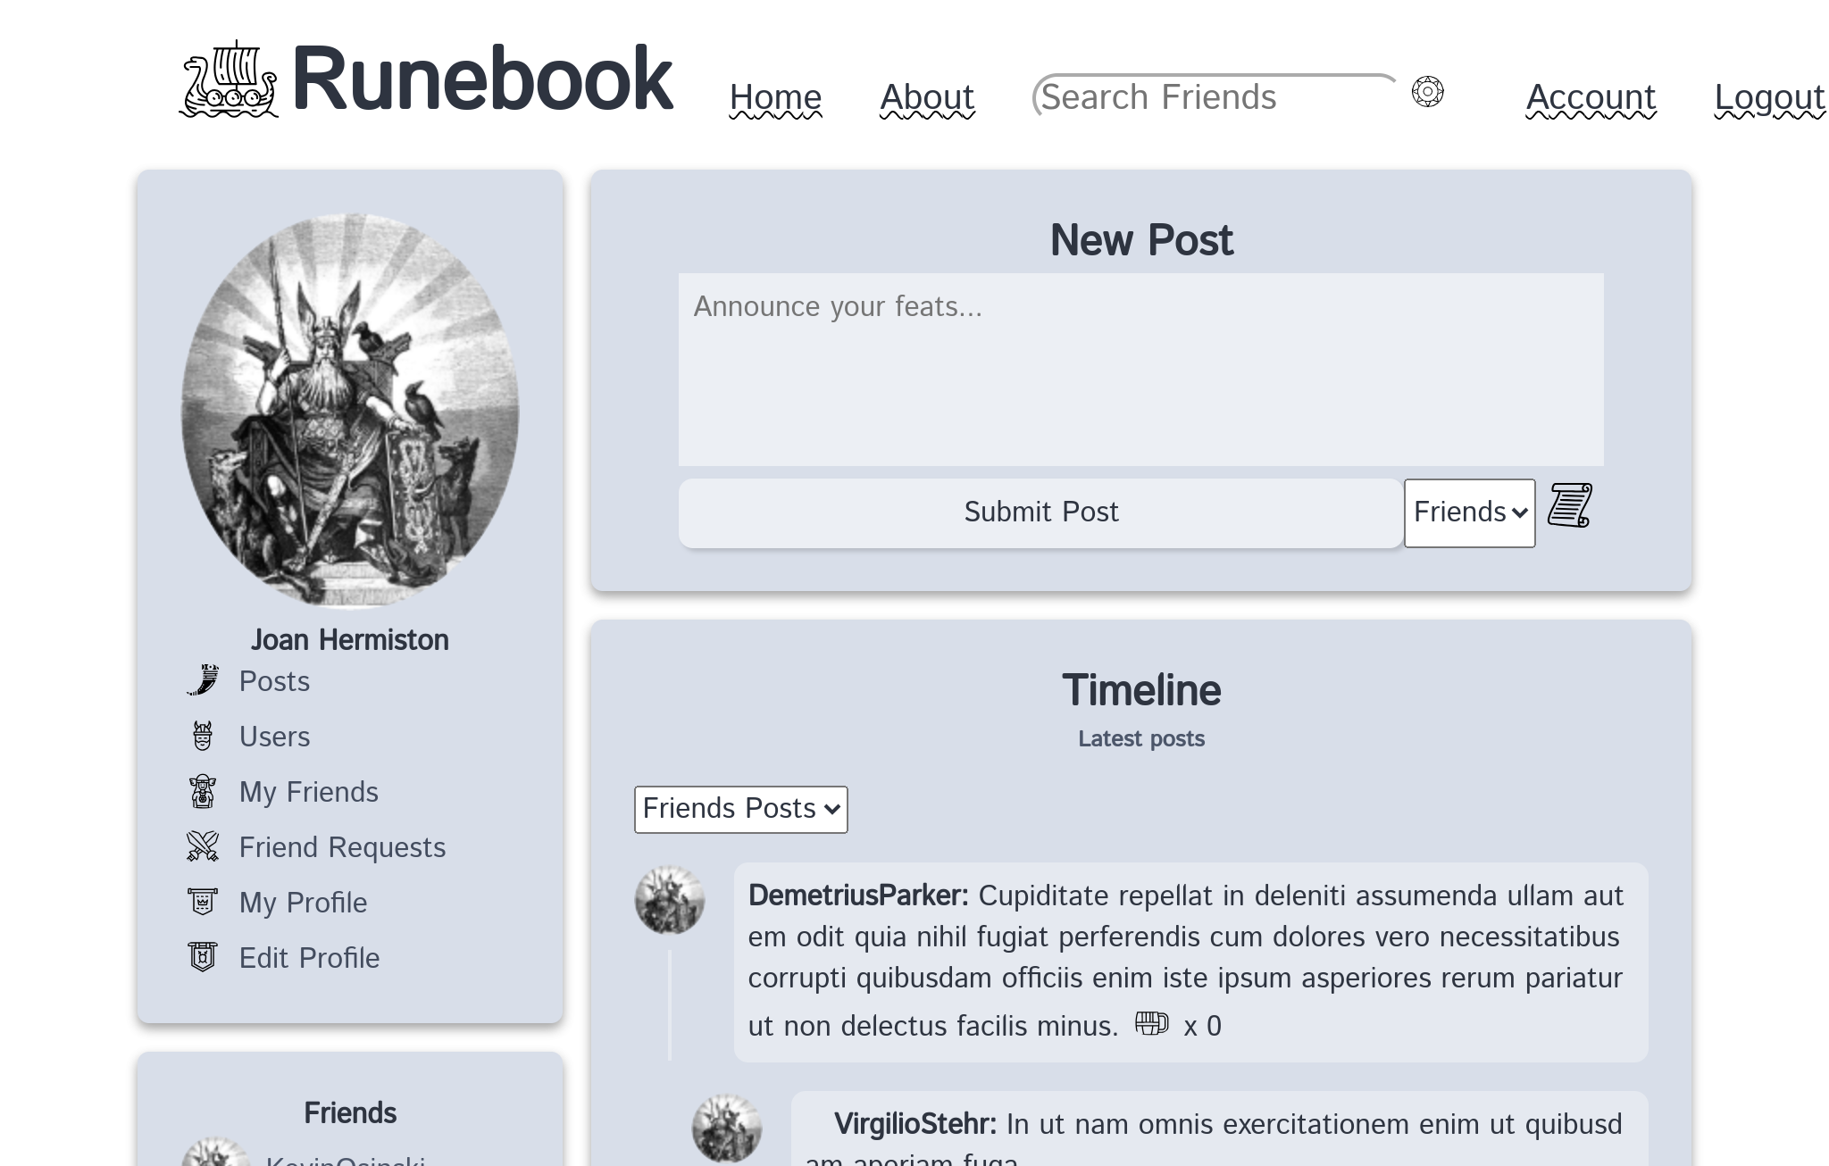The image size is (1829, 1166).
Task: Click the banner icon beside My Profile
Action: point(204,902)
